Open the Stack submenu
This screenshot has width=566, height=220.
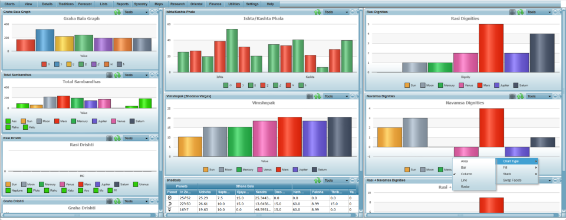point(516,174)
